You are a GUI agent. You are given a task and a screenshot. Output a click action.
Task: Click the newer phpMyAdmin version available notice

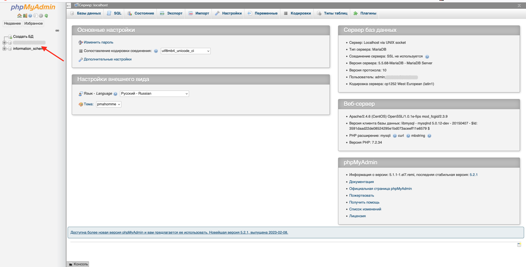pos(179,233)
